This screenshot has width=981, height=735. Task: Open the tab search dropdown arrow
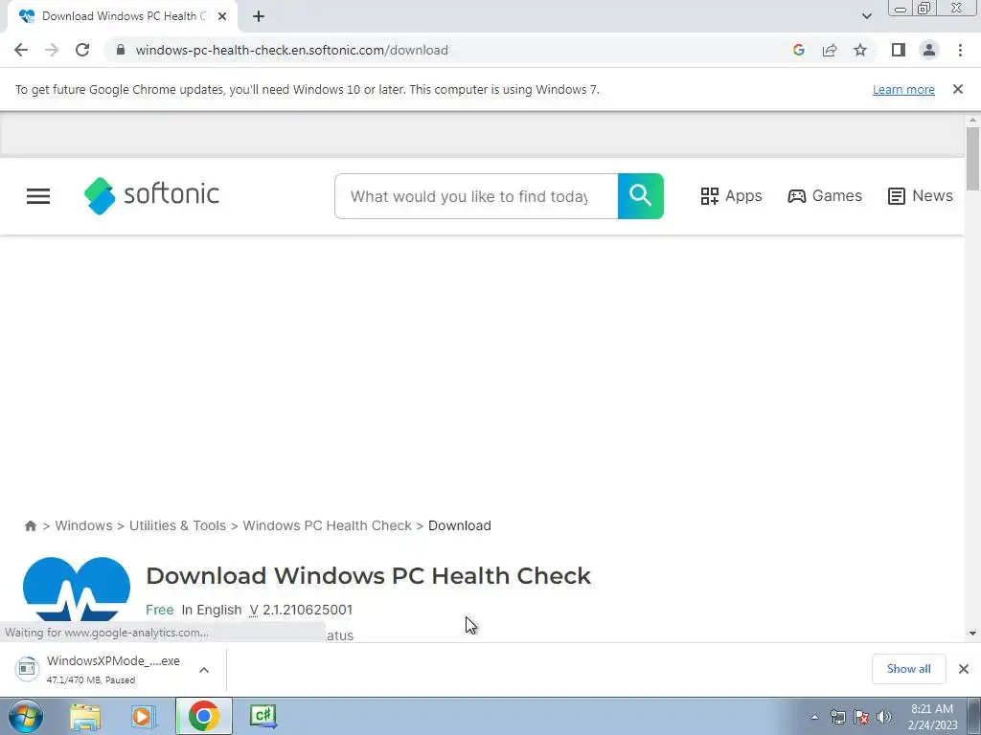866,16
